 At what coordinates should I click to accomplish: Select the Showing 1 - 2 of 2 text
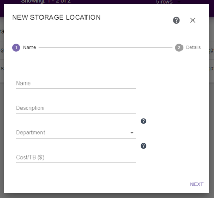(46, 2)
